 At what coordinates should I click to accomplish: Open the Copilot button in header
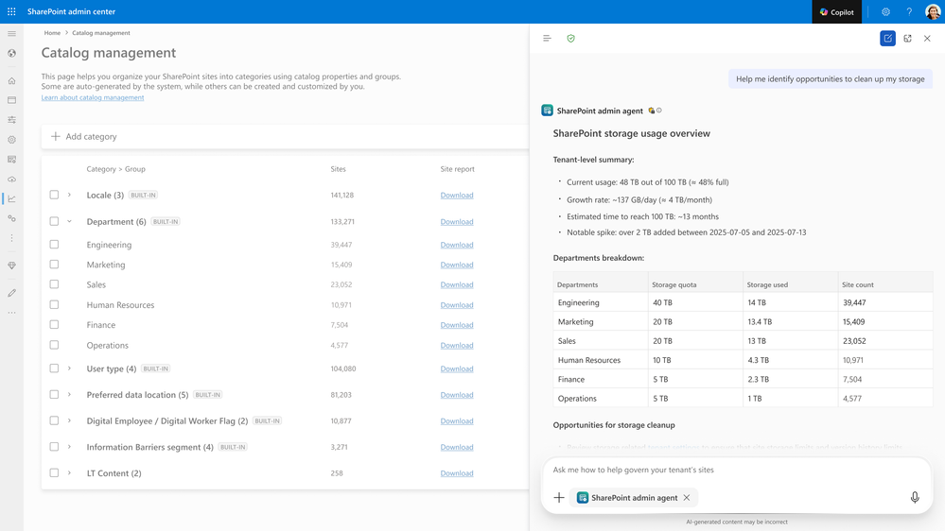(x=836, y=12)
